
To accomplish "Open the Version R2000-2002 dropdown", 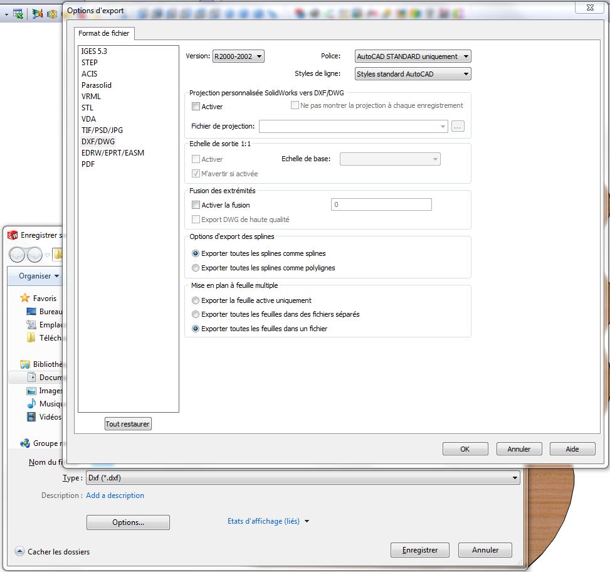I will (238, 56).
